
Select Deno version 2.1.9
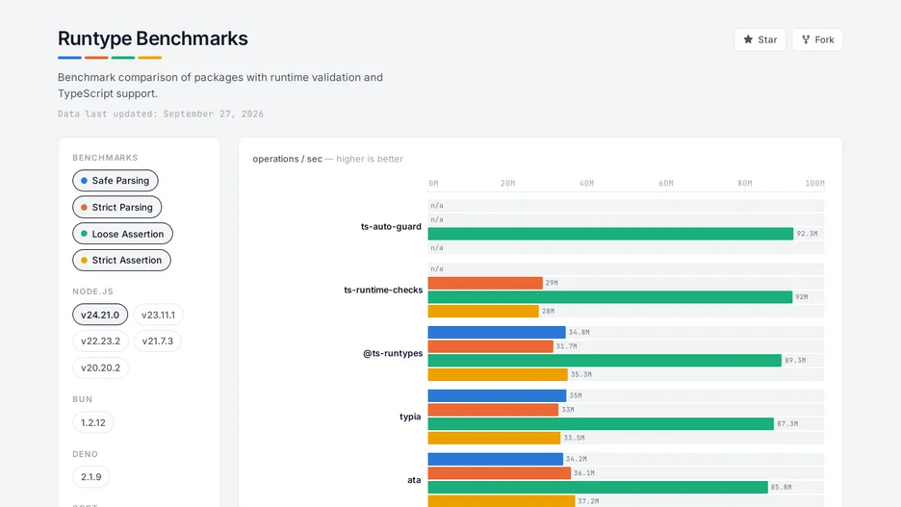90,477
